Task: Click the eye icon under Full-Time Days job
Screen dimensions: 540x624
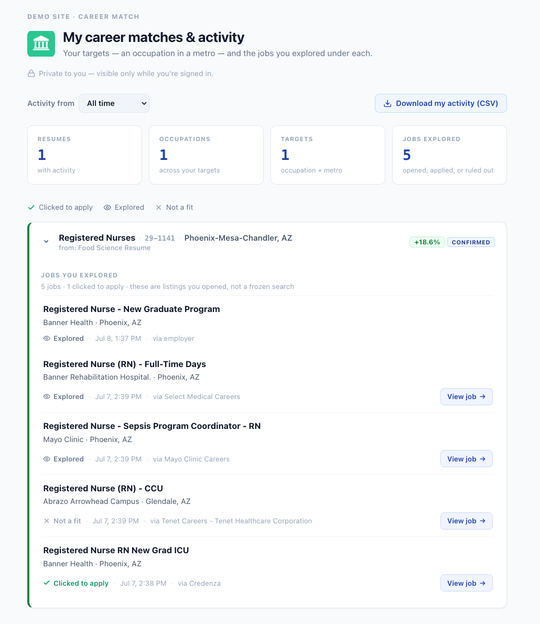Action: pos(47,397)
